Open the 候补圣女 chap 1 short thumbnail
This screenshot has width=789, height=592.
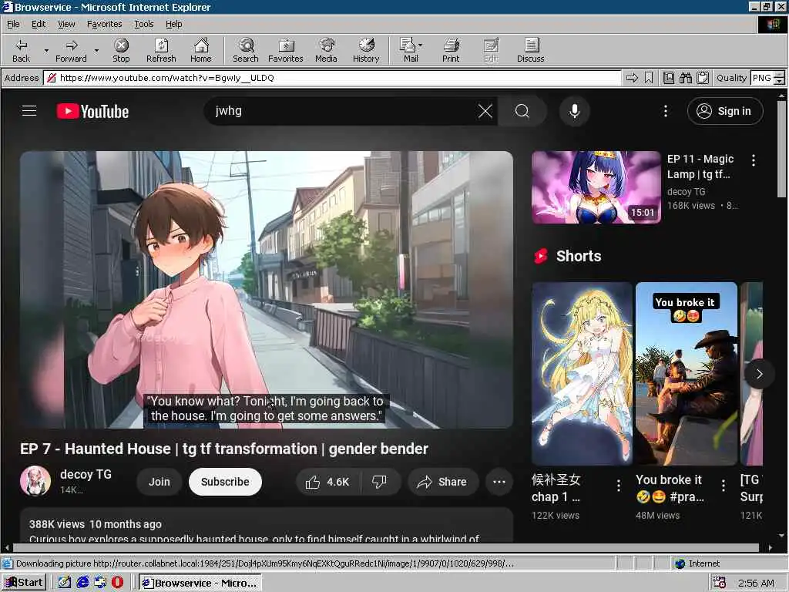[x=583, y=374]
